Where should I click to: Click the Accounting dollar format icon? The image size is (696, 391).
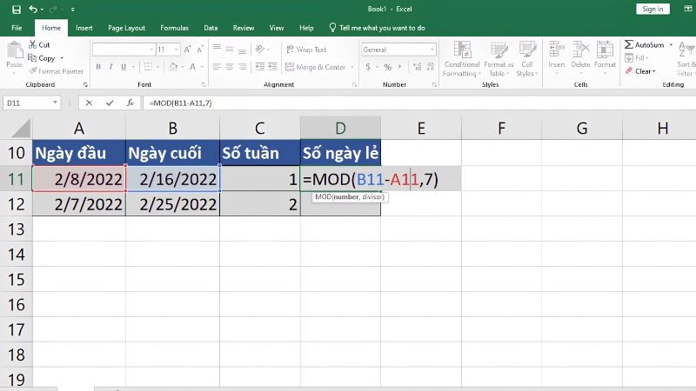(368, 67)
